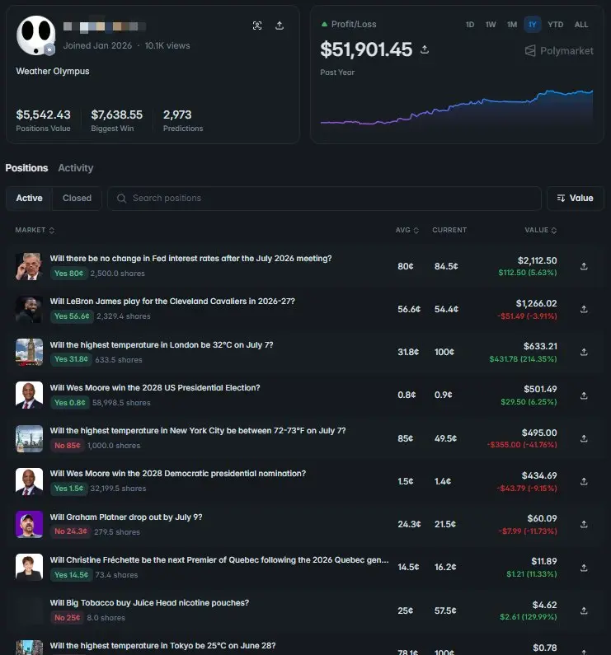Click the 2,973 Predictions stat

pos(183,120)
